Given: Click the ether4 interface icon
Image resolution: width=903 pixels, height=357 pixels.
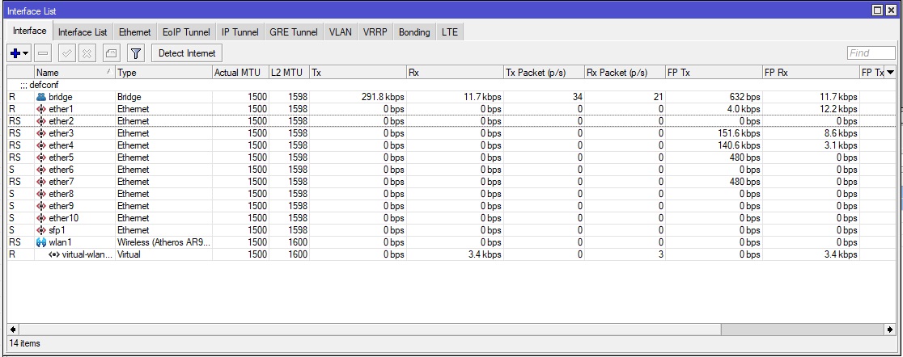Looking at the screenshot, I should click(x=41, y=145).
